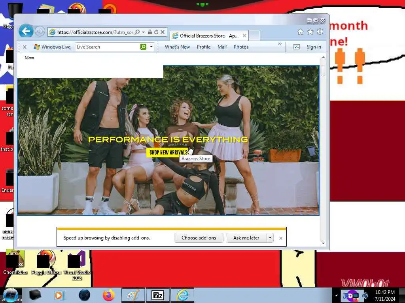Viewport: 405px width, 303px height.
Task: Click the Menu link on the page
Action: coord(29,58)
